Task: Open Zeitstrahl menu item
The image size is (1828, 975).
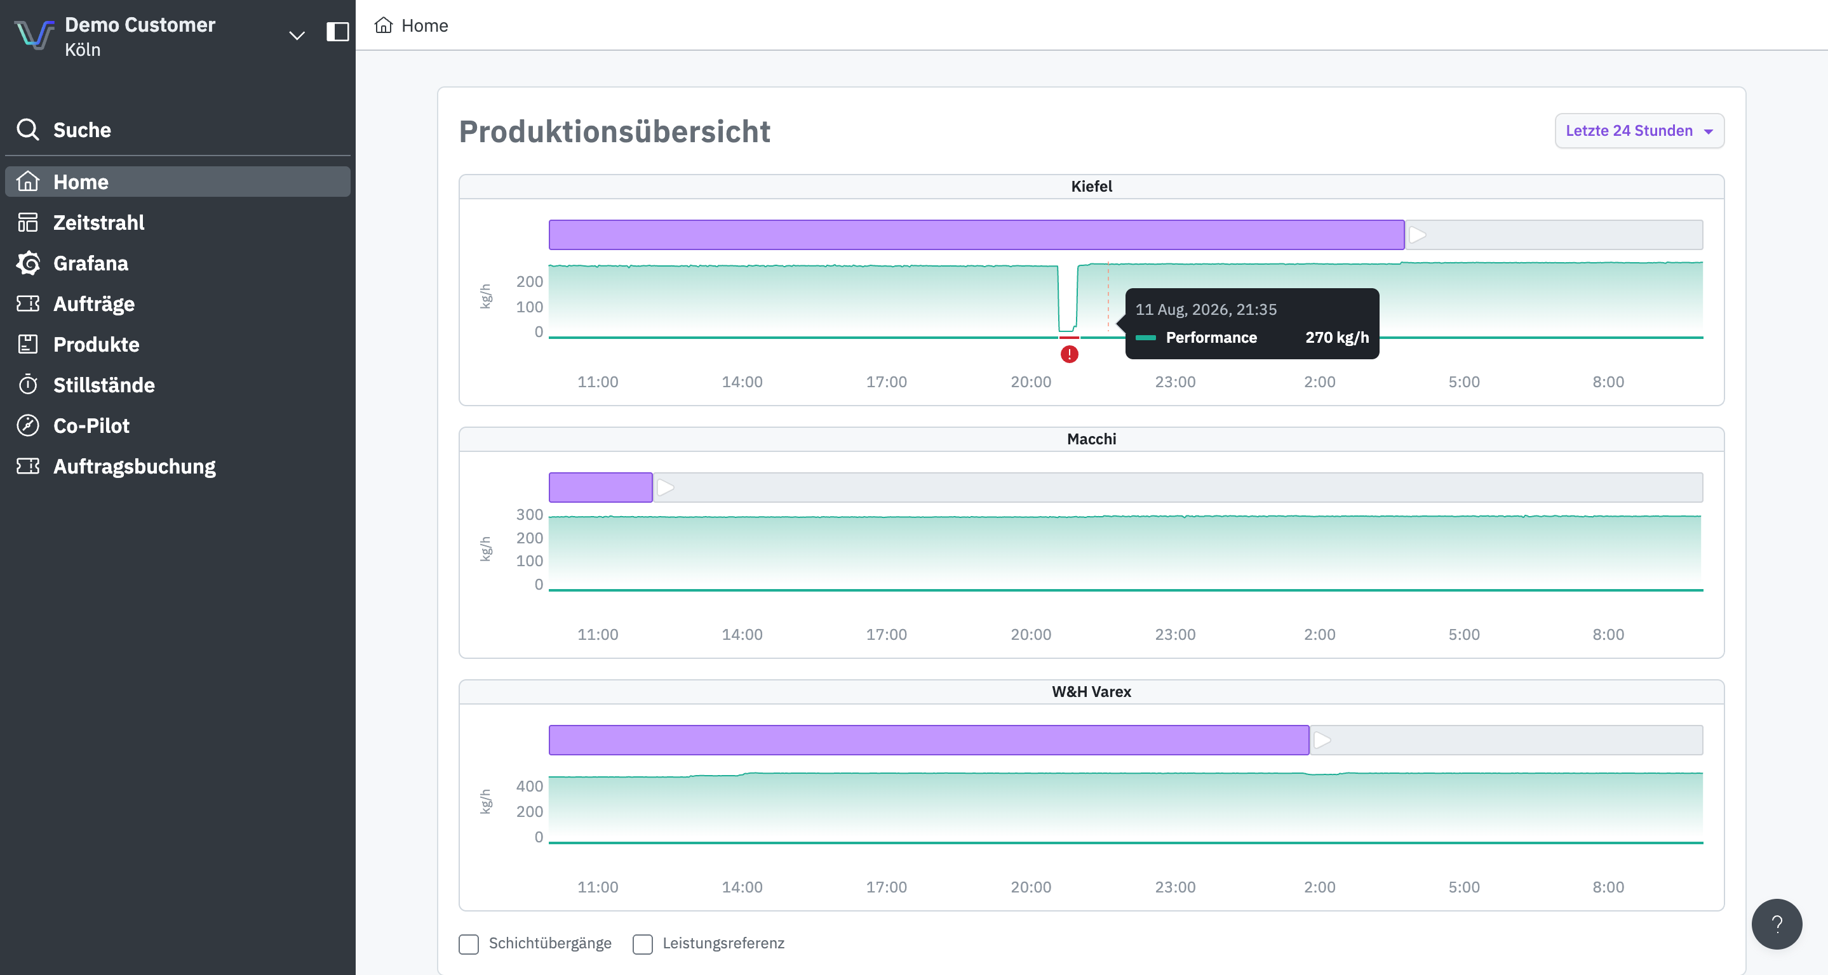Action: (x=177, y=223)
